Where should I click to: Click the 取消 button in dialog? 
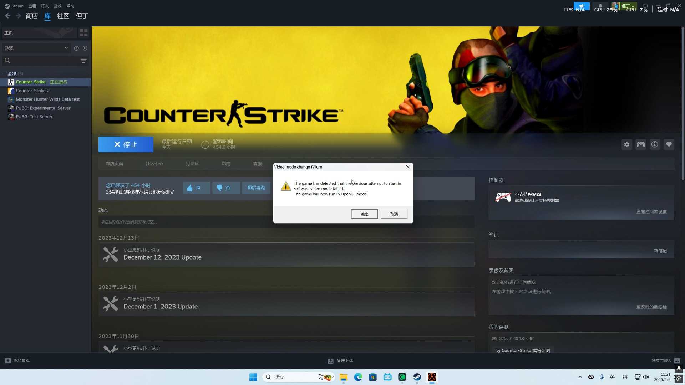click(x=394, y=214)
